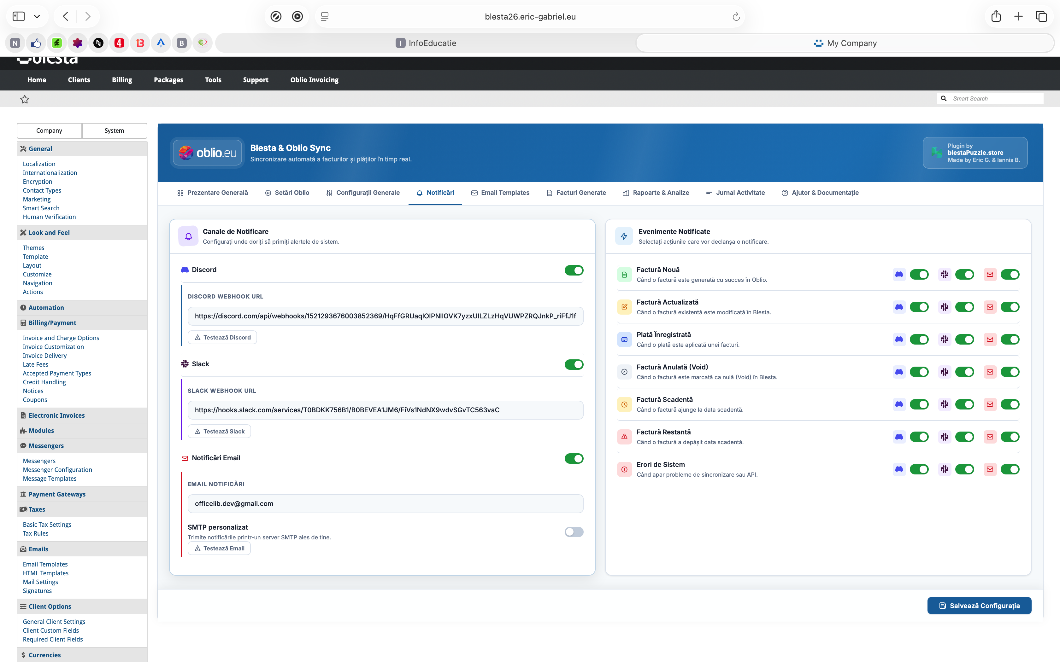This screenshot has width=1060, height=662.
Task: Open the Clients menu
Action: click(x=79, y=80)
